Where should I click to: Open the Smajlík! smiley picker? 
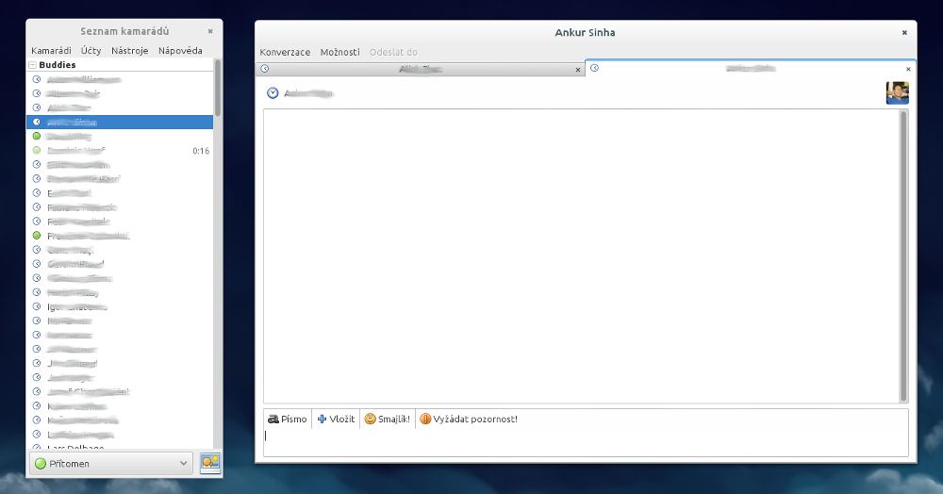pos(388,419)
